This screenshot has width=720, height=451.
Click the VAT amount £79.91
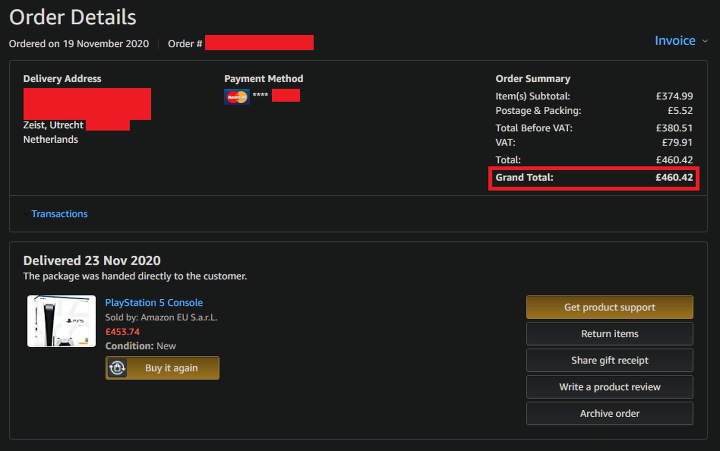tap(677, 143)
